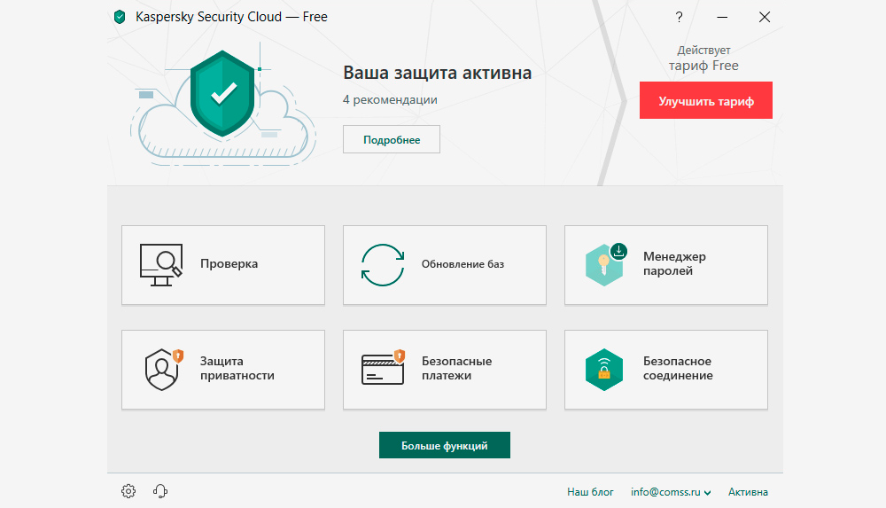
Task: Click the 4 рекомендации text
Action: [x=390, y=100]
